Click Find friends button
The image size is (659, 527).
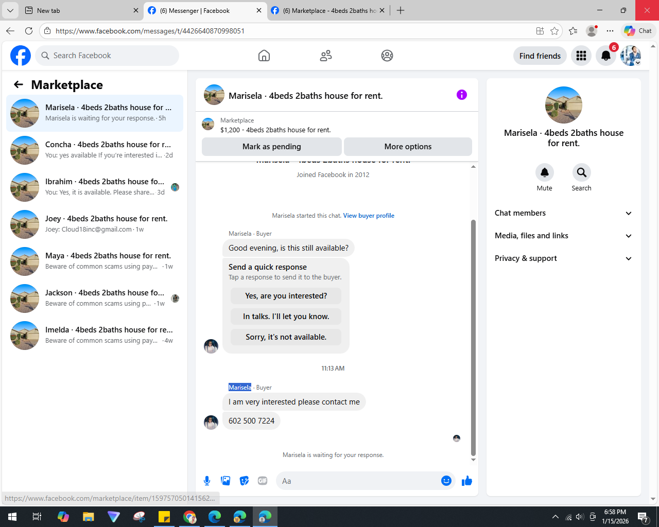pyautogui.click(x=540, y=56)
